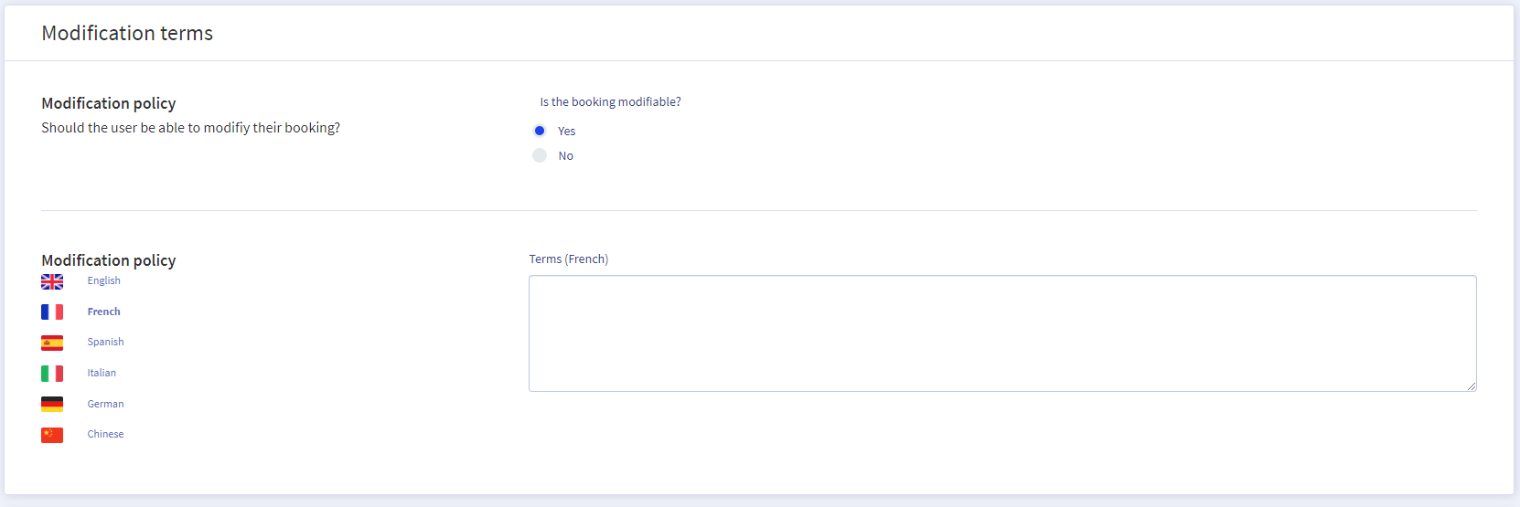The height and width of the screenshot is (507, 1520).
Task: Switch terms language to German
Action: tap(106, 404)
